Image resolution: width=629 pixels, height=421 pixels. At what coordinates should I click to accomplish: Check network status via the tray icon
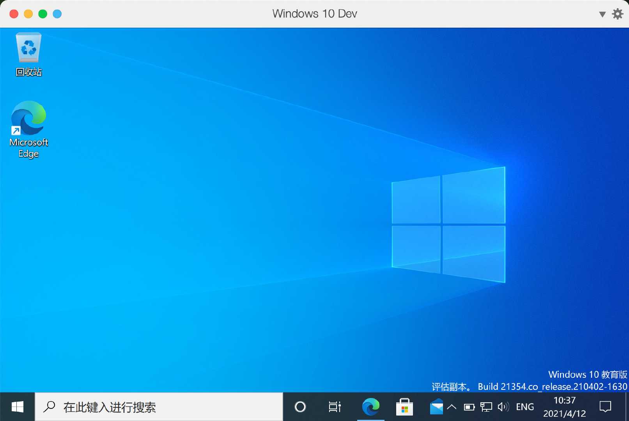pyautogui.click(x=486, y=407)
